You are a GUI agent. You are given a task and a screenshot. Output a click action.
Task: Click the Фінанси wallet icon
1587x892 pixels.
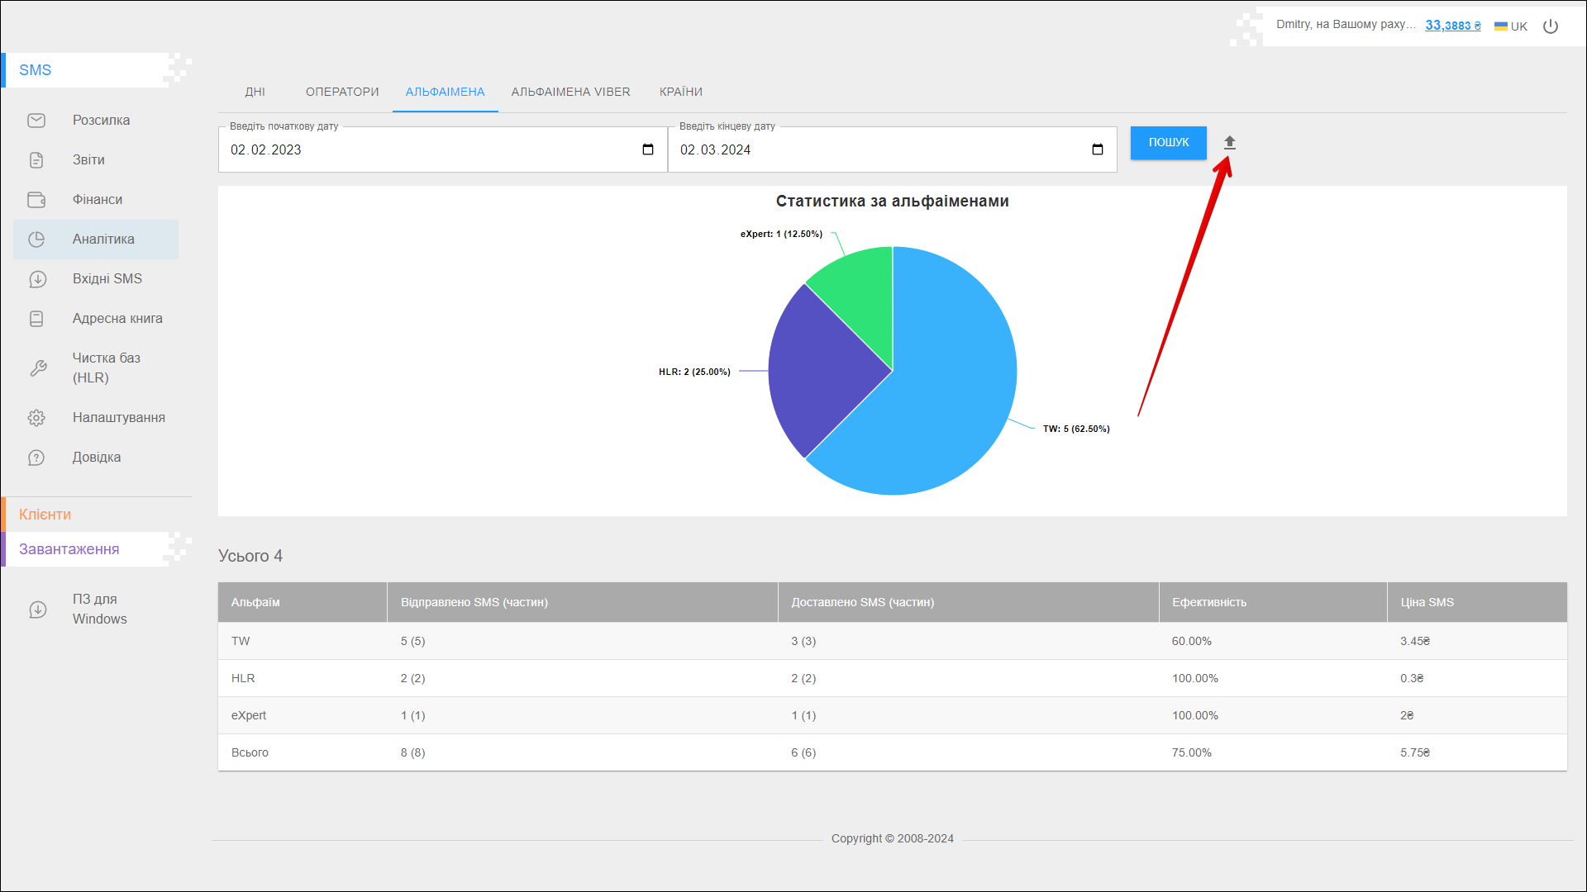coord(36,200)
